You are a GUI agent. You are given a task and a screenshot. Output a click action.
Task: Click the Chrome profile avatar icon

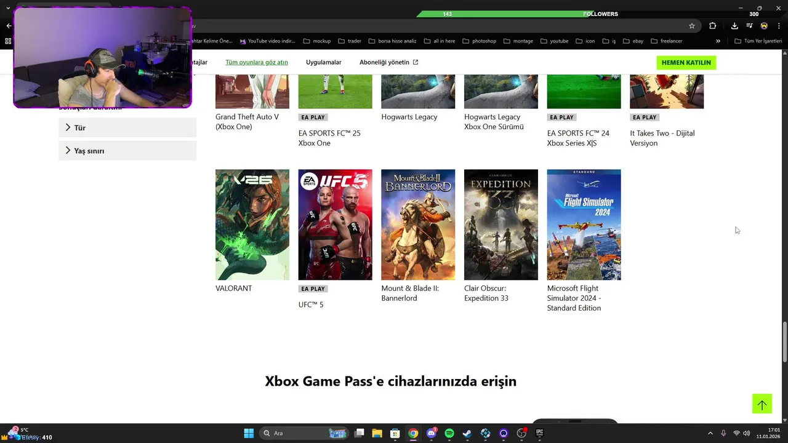tap(764, 26)
